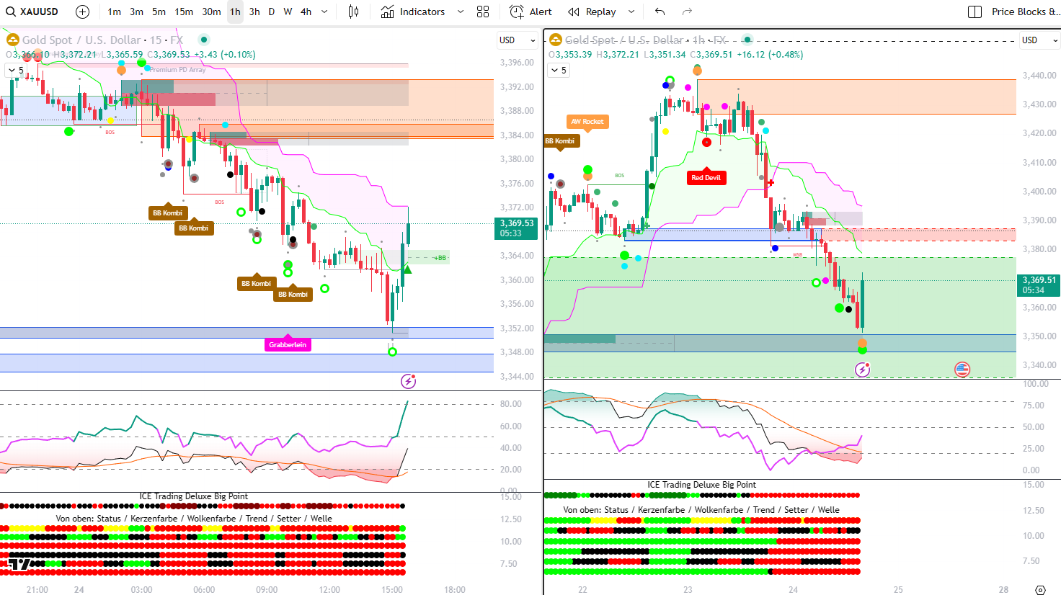Click the add symbol plus icon
The width and height of the screenshot is (1061, 595).
pyautogui.click(x=83, y=12)
